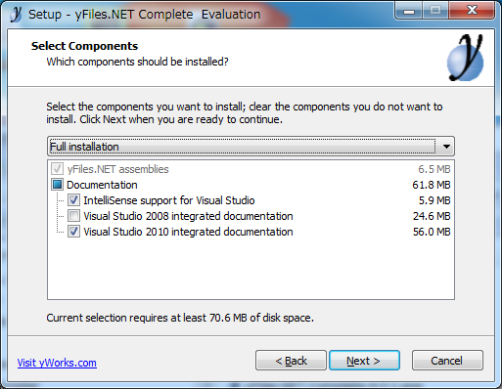Toggle the Documentation group checkbox
Screen dimensions: 502x389
pyautogui.click(x=57, y=185)
